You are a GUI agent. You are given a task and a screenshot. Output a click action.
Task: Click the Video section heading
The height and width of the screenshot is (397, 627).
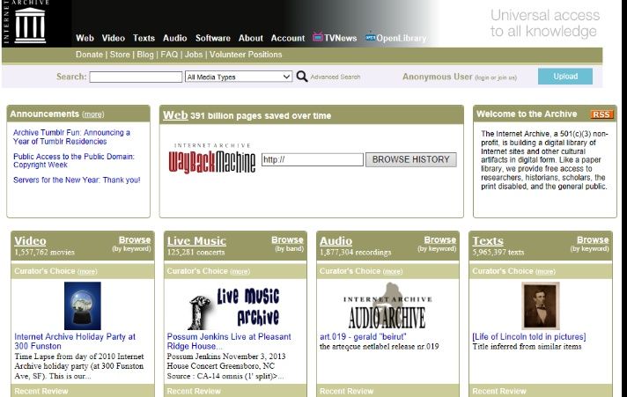31,240
